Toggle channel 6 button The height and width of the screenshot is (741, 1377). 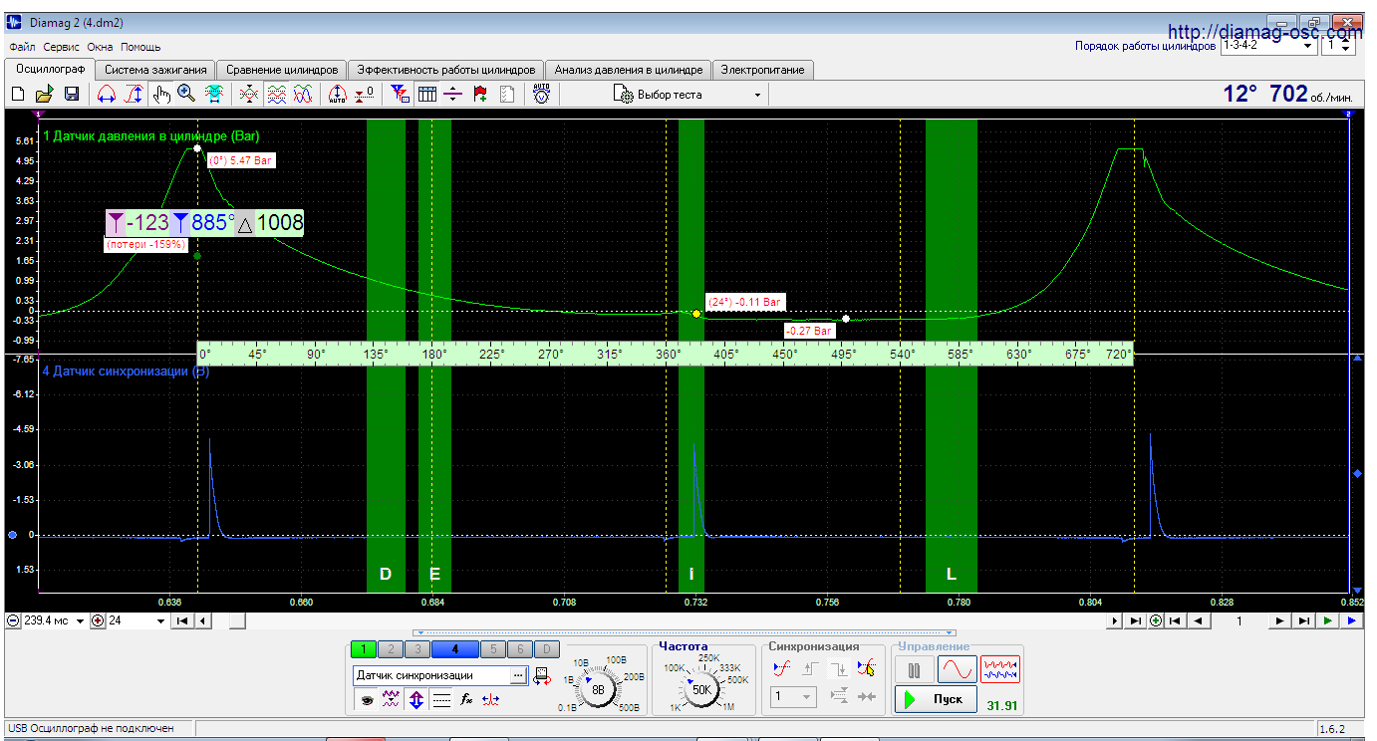coord(518,649)
